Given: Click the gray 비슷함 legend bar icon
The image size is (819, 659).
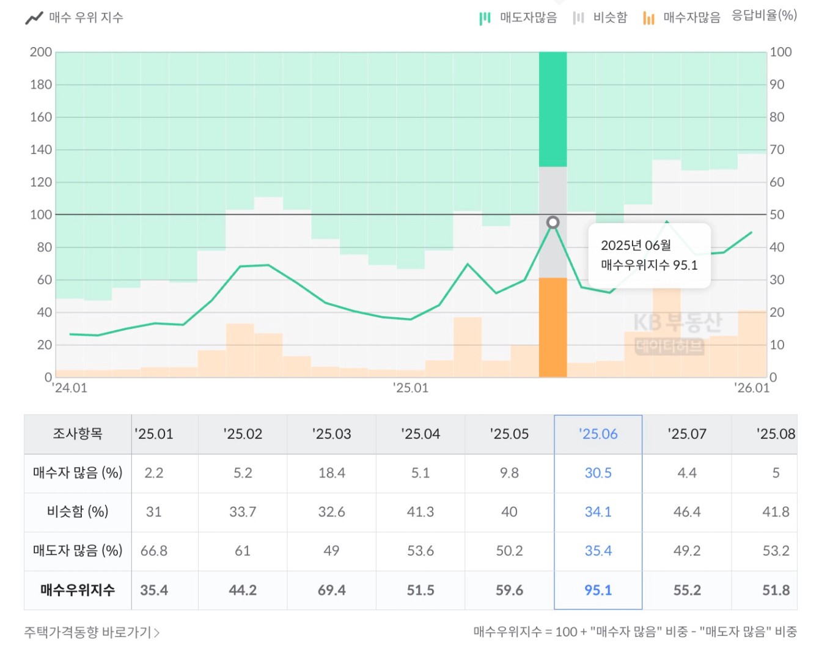Looking at the screenshot, I should pos(578,18).
